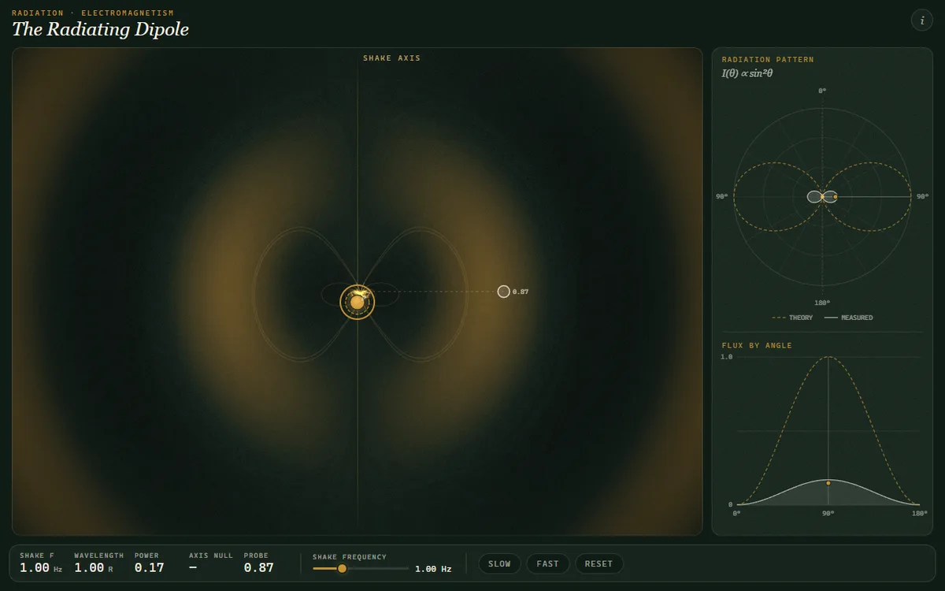Viewport: 945px width, 591px height.
Task: Click the PROBE value 0.87 in status bar
Action: point(258,567)
